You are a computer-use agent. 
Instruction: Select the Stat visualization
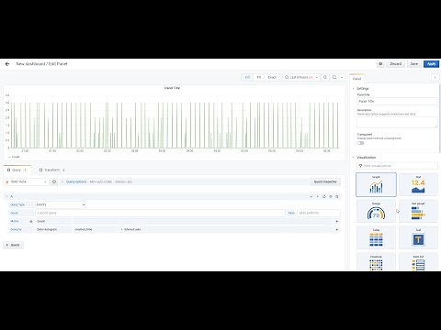click(418, 184)
